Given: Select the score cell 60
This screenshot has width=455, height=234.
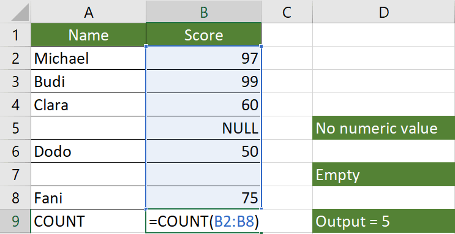Looking at the screenshot, I should (x=203, y=105).
